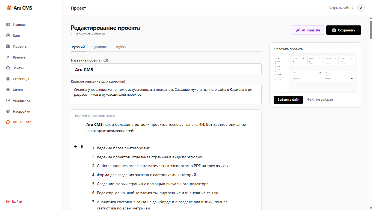Click the AI Translate button
Image resolution: width=373 pixels, height=210 pixels.
pos(308,30)
